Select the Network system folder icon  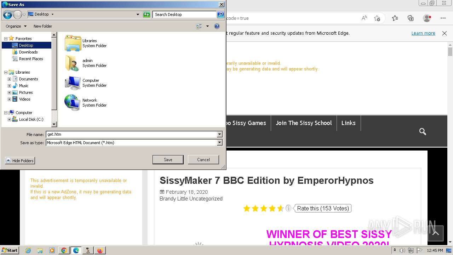(73, 103)
